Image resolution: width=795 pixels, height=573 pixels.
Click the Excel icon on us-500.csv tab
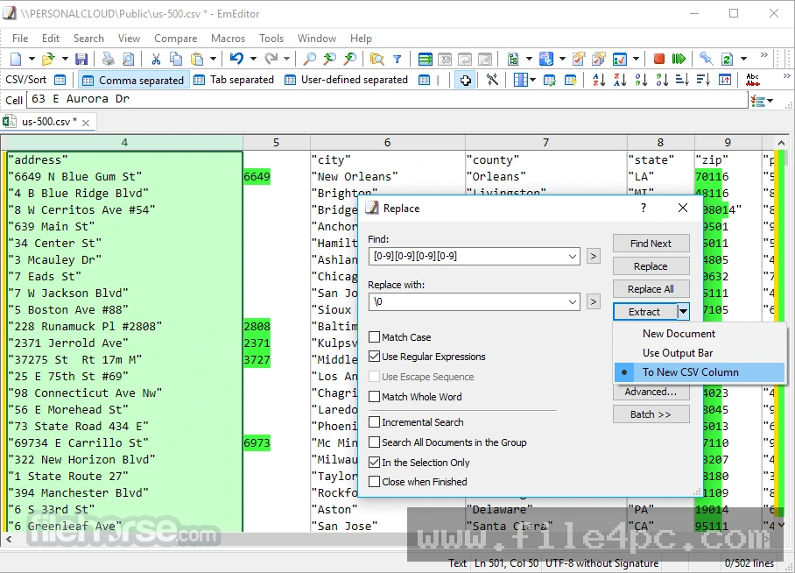coord(9,122)
